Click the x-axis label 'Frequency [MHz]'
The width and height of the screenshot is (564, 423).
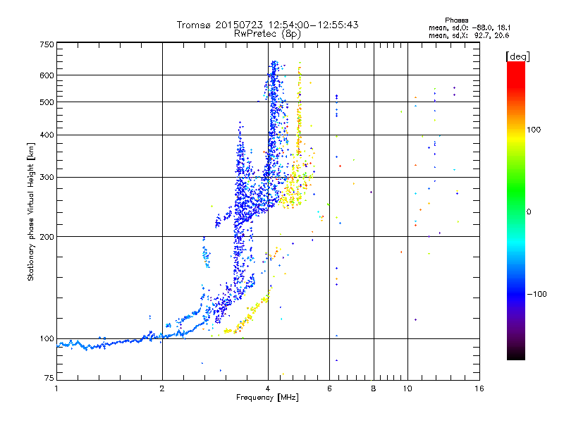[x=267, y=398]
